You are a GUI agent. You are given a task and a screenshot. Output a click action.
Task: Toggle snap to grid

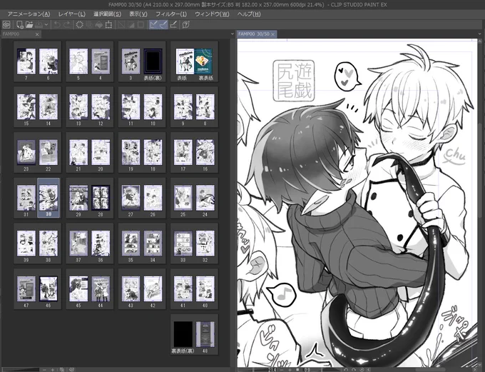click(x=173, y=24)
